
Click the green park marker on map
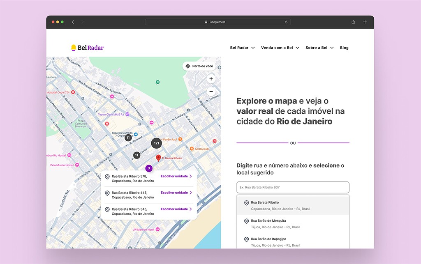click(x=157, y=82)
